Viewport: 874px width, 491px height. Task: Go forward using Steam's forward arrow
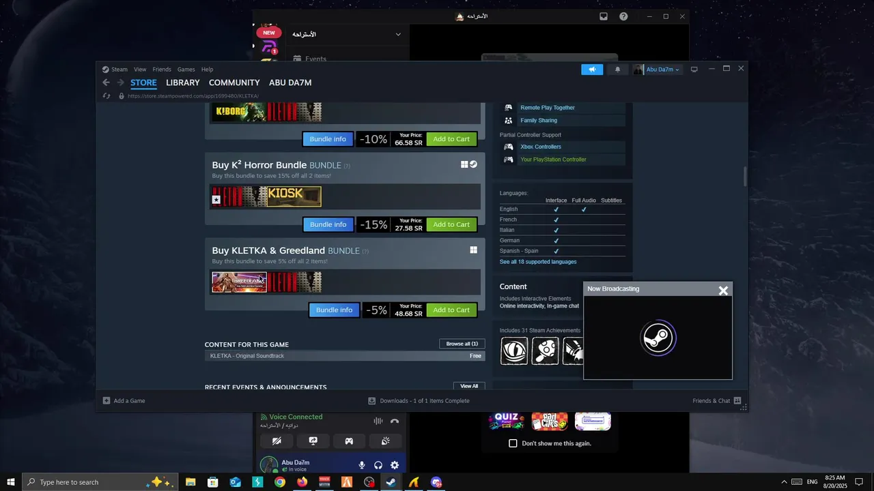pos(121,83)
